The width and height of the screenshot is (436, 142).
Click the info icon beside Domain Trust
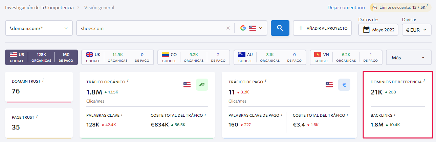pyautogui.click(x=44, y=81)
